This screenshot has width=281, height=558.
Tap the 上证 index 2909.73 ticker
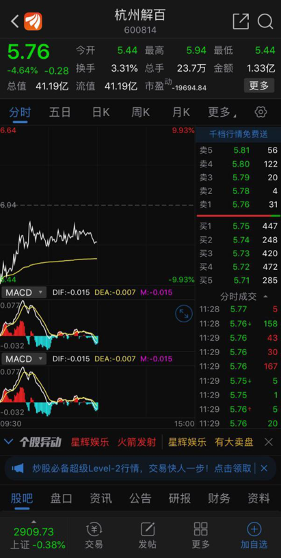tap(34, 536)
